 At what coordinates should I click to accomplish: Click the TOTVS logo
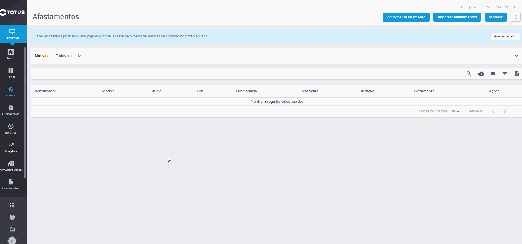click(x=12, y=12)
